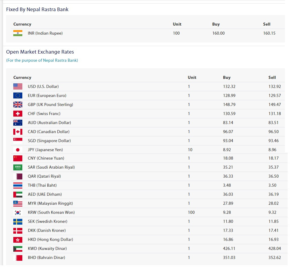Image resolution: width=300 pixels, height=271 pixels.
Task: Click the Buy header in the fixed rate table
Action: point(216,24)
